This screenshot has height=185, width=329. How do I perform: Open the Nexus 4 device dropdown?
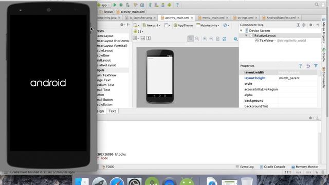(152, 25)
